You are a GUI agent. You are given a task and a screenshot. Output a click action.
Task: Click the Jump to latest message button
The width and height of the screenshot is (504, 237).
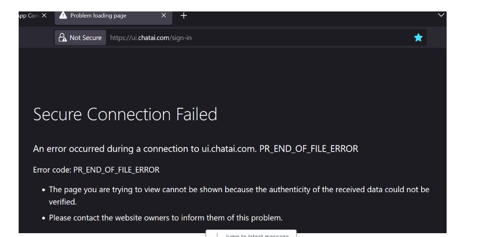pyautogui.click(x=251, y=235)
